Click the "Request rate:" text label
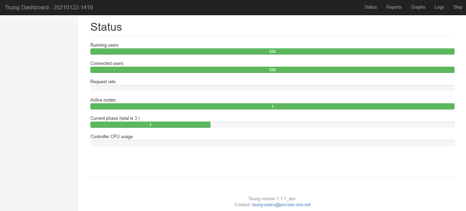 point(103,81)
